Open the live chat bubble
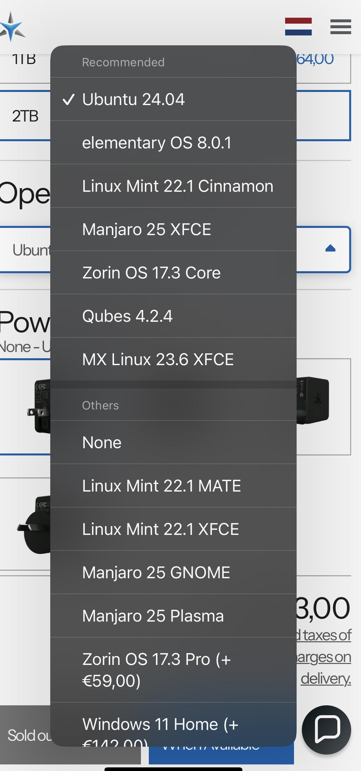Viewport: 361px width, 771px height. 327,730
